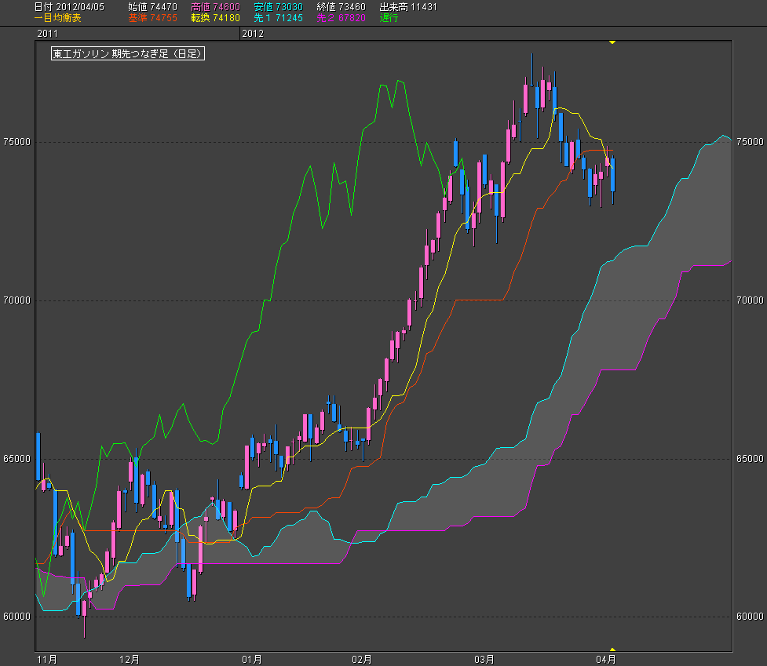Click the yellow triangle marker at chart top
This screenshot has width=767, height=666.
(x=612, y=42)
